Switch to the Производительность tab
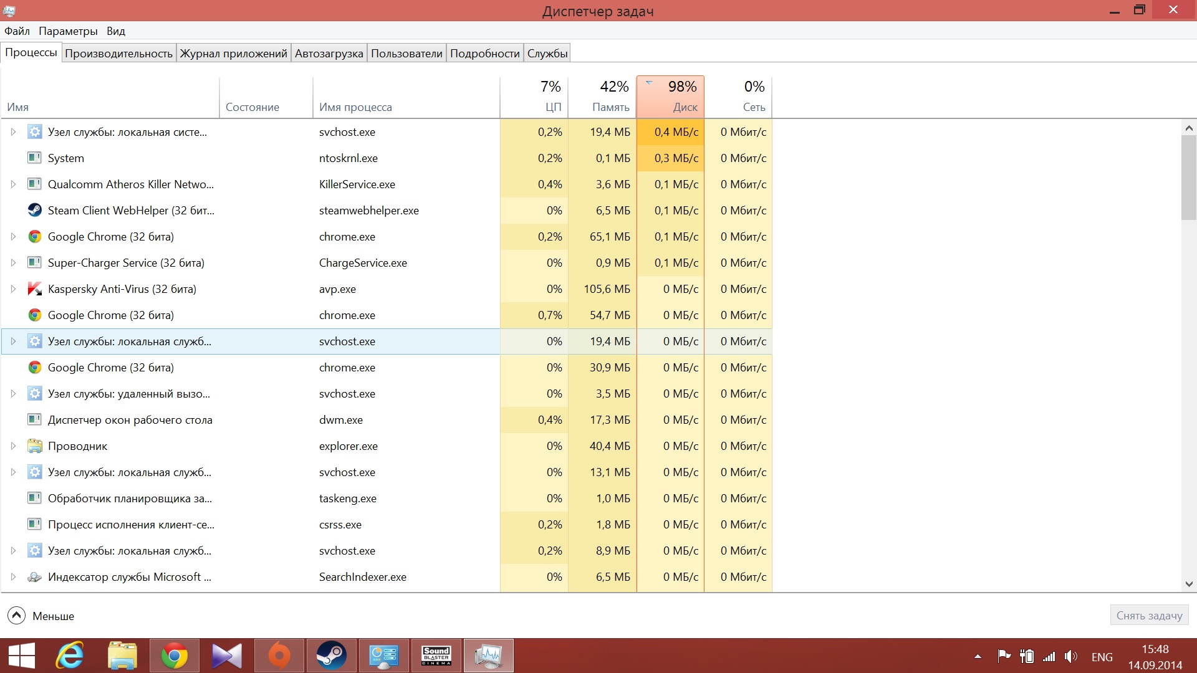Screen dimensions: 1197x673 [118, 54]
